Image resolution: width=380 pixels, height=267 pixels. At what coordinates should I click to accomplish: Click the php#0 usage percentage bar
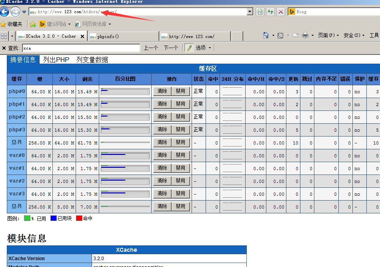click(x=125, y=91)
